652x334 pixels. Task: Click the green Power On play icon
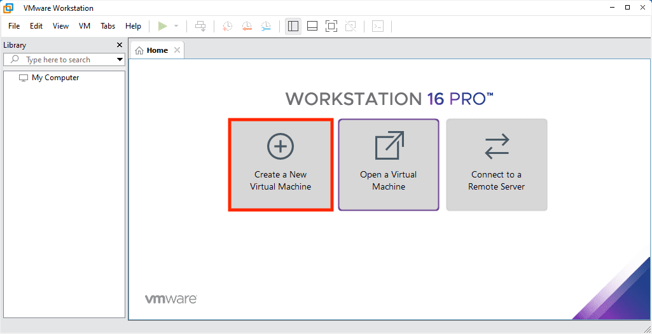click(x=163, y=26)
